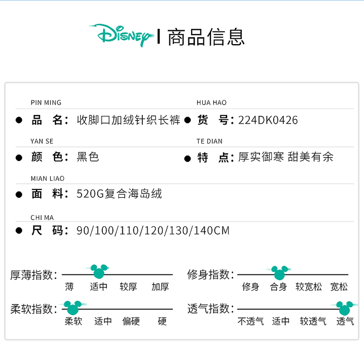The width and height of the screenshot is (364, 350).
Task: Click the Mickey marker on 厚薄指数 slider
Action: 99,271
